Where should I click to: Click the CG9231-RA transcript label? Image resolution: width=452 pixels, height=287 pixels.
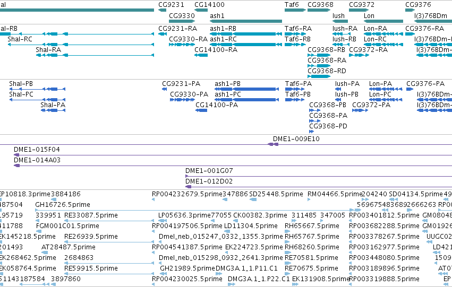[x=177, y=29]
